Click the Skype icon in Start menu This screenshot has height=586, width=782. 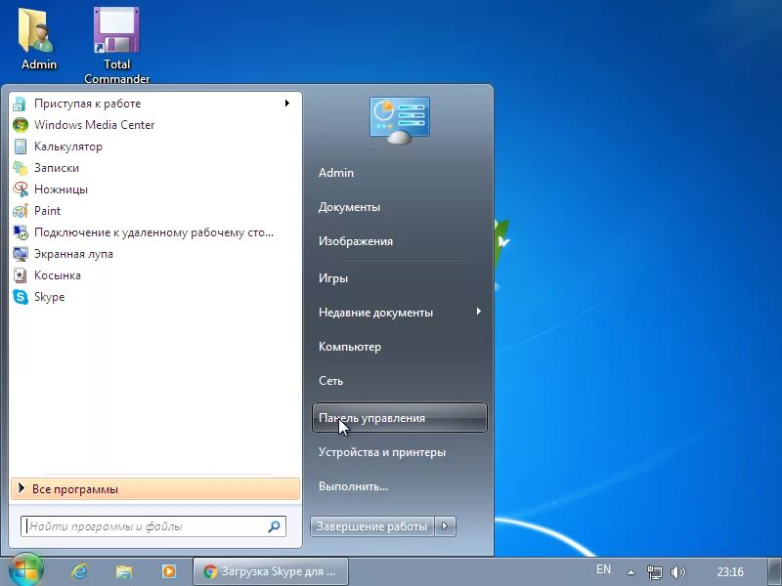20,297
